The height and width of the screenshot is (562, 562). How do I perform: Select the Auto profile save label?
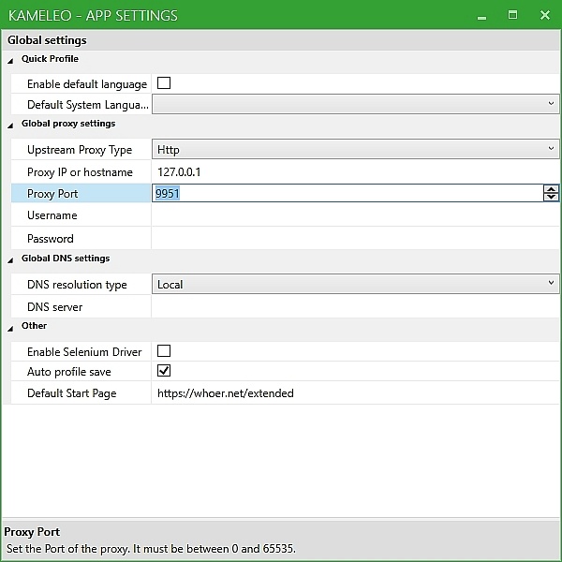point(69,372)
